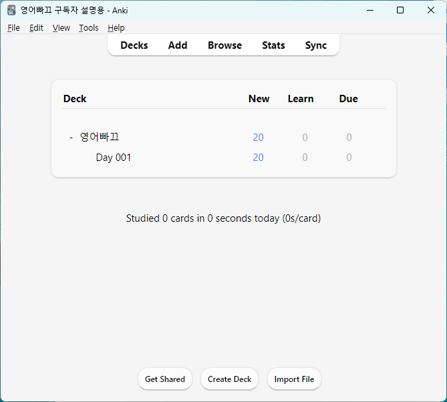The width and height of the screenshot is (447, 402).
Task: Open the View menu
Action: 61,28
